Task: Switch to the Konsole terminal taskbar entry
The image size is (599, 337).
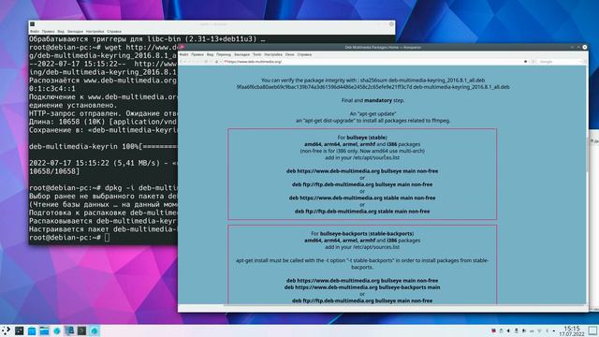Action: [81, 330]
